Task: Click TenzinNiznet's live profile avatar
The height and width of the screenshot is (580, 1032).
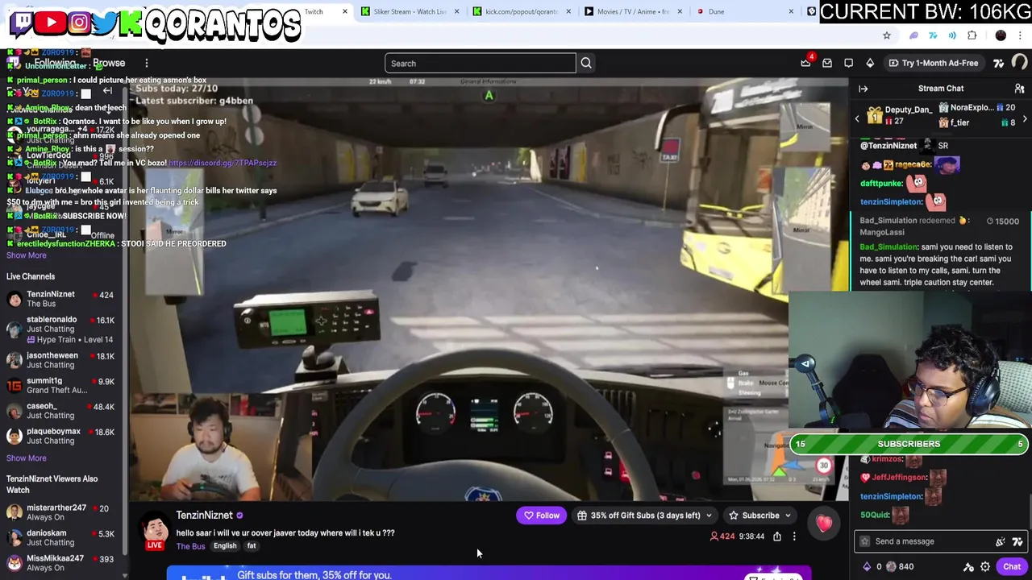Action: pos(156,528)
